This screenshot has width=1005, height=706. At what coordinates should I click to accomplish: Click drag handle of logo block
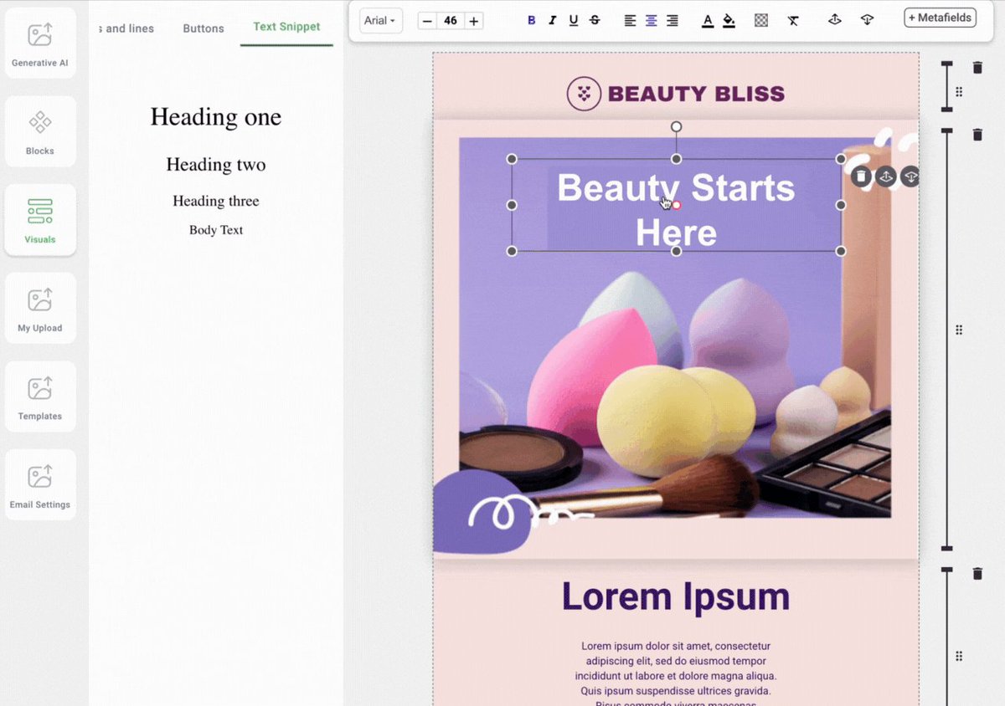[960, 92]
